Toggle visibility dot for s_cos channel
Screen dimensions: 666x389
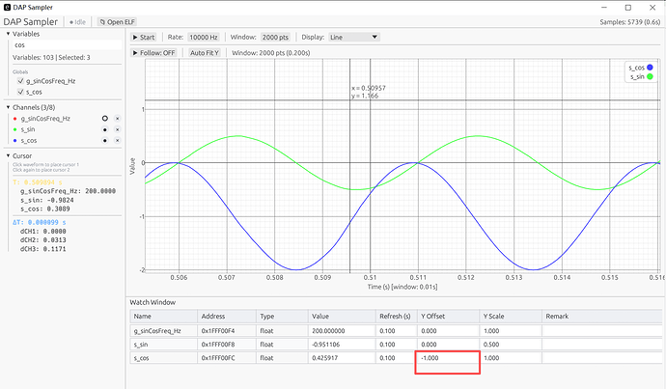coord(105,141)
